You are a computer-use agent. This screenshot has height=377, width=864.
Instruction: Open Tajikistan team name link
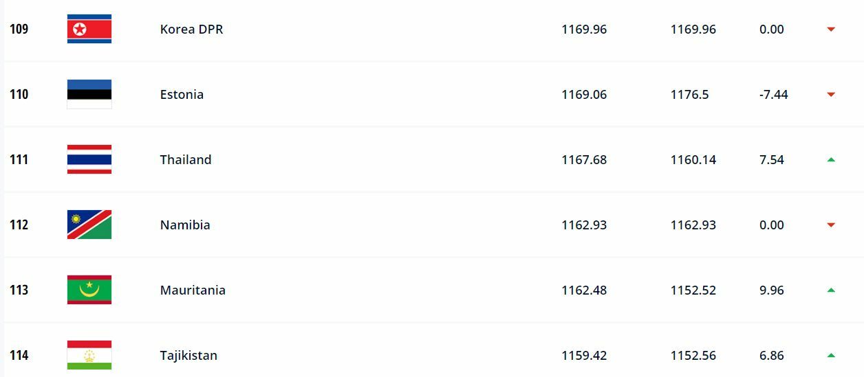coord(188,356)
